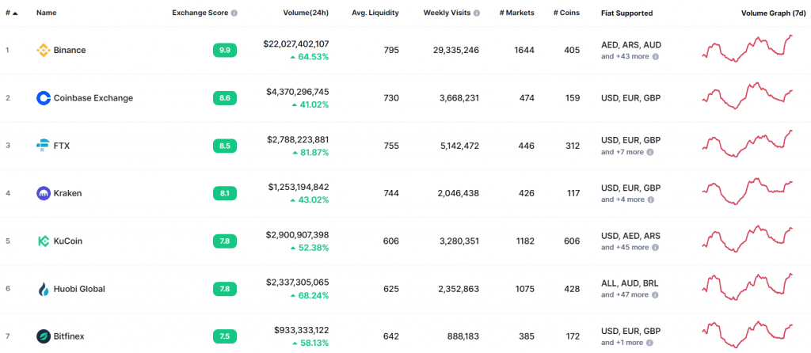Click info icon beside Huobi's +47 more

(x=655, y=294)
